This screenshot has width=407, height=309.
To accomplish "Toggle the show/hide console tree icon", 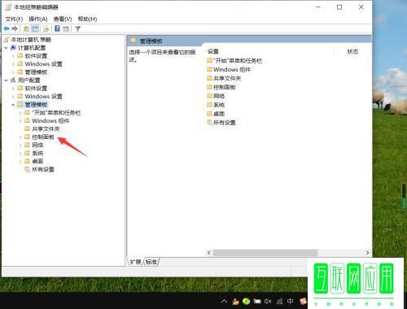I will [x=35, y=28].
